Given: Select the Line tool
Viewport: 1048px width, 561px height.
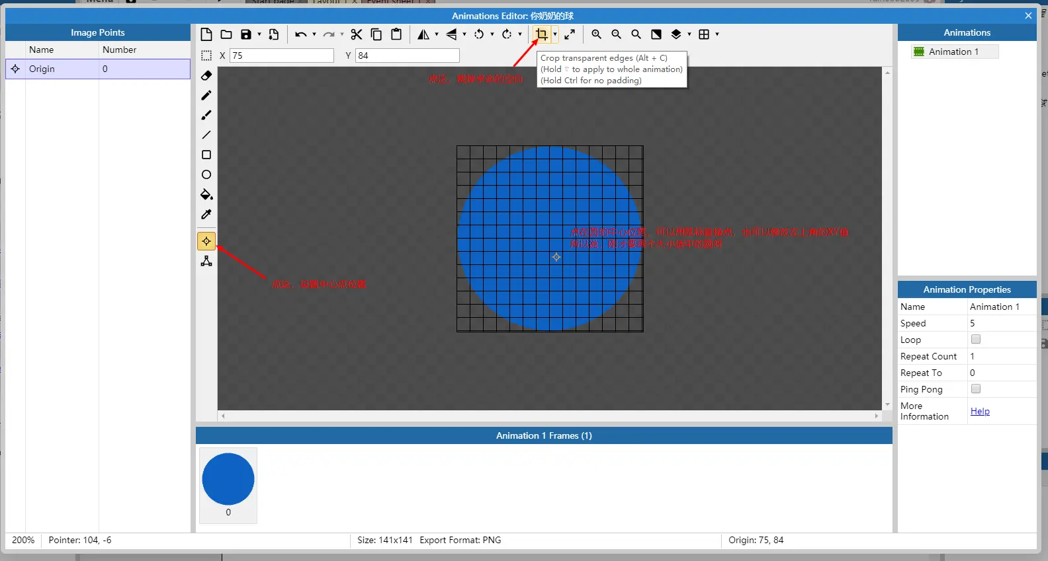Looking at the screenshot, I should tap(206, 135).
